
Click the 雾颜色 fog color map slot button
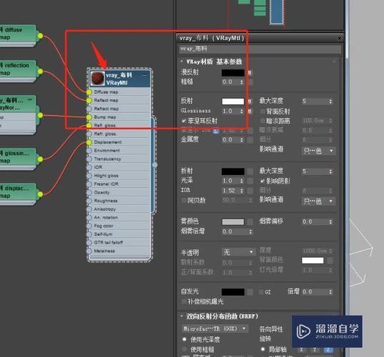tap(250, 222)
